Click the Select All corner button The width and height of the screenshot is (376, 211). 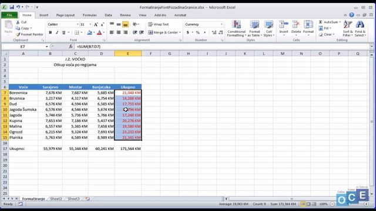click(5, 53)
